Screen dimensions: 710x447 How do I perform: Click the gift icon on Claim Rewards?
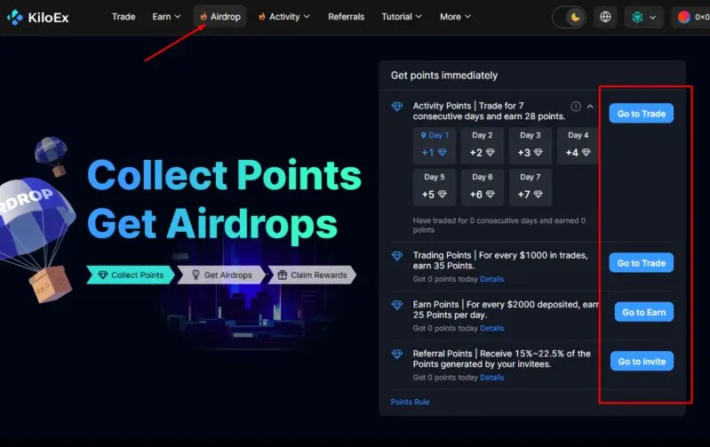click(282, 275)
